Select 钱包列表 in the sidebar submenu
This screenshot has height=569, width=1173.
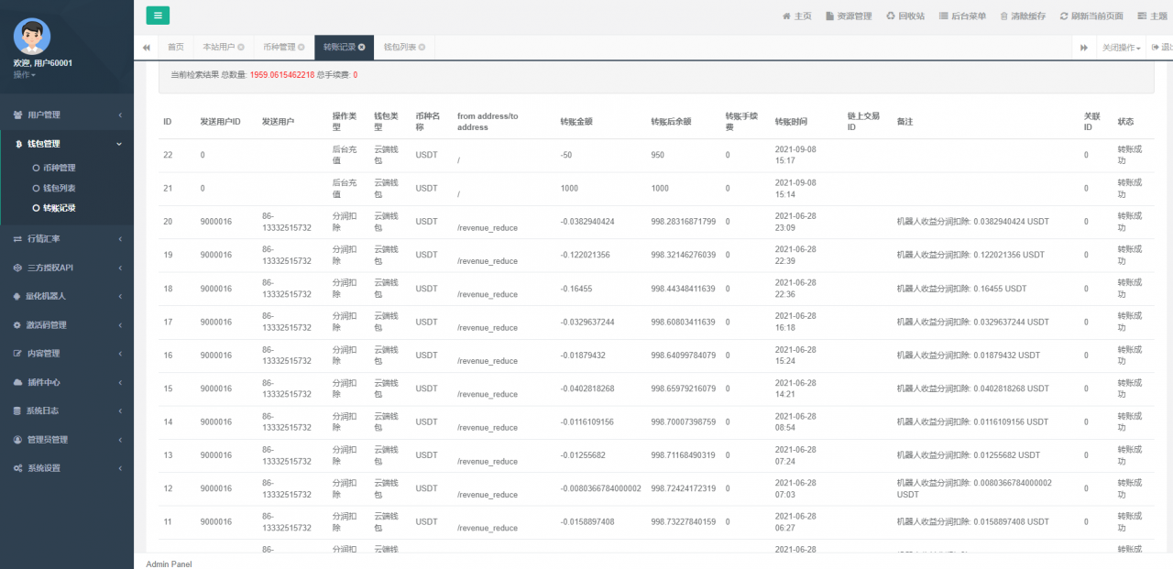[59, 188]
